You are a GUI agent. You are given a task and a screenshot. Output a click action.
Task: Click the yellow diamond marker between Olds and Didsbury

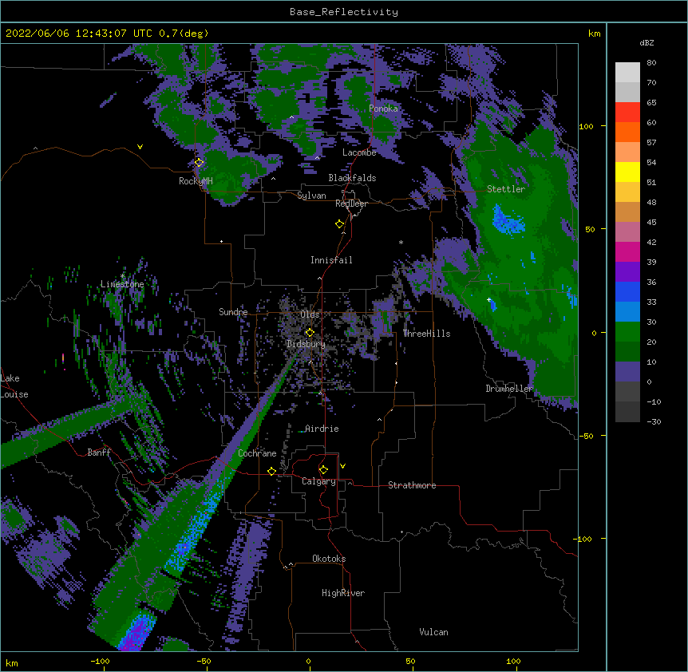310,333
